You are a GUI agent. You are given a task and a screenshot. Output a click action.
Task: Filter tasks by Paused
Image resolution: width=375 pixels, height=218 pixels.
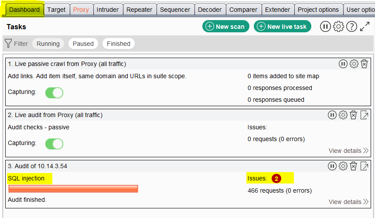click(x=83, y=44)
